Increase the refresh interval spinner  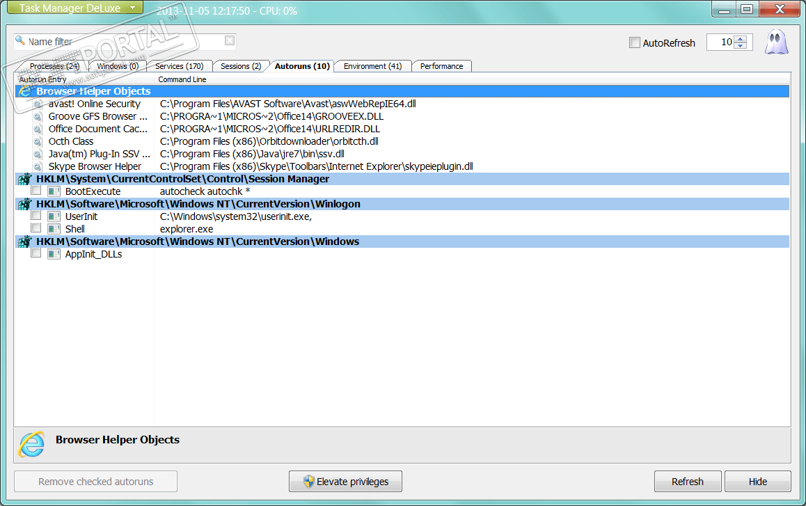click(x=740, y=39)
